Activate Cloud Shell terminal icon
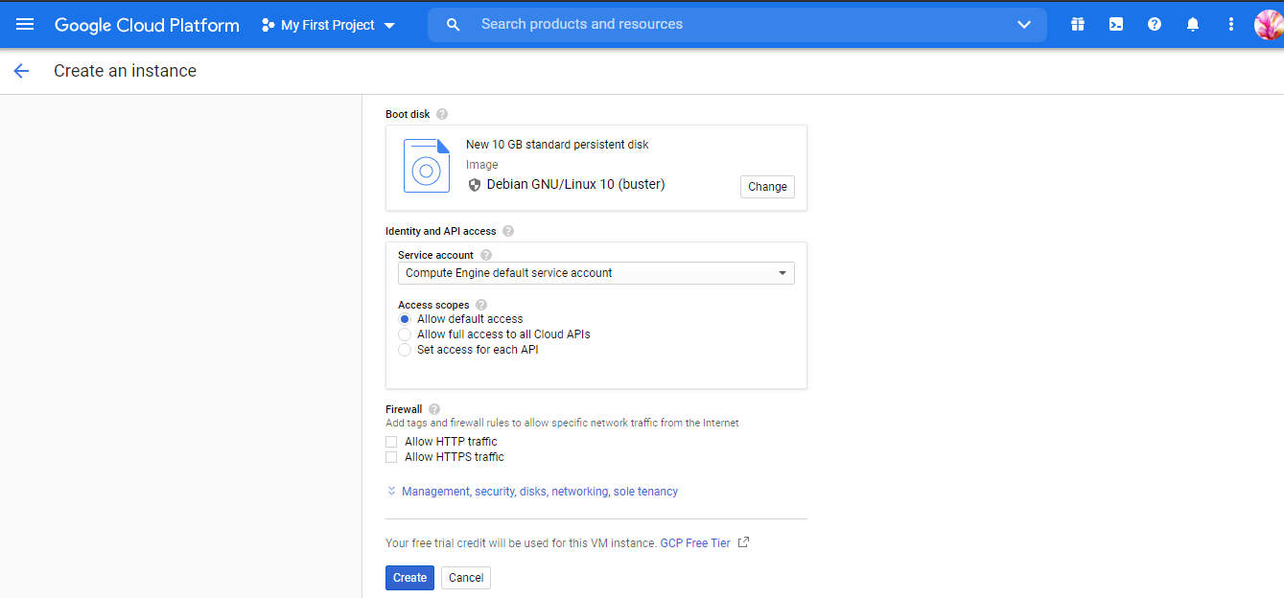 1116,25
